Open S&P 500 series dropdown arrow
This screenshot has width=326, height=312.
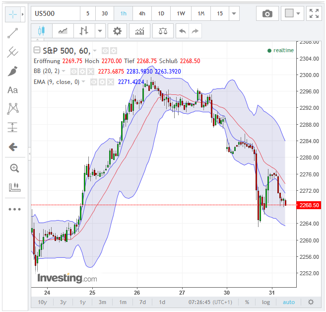click(95, 51)
